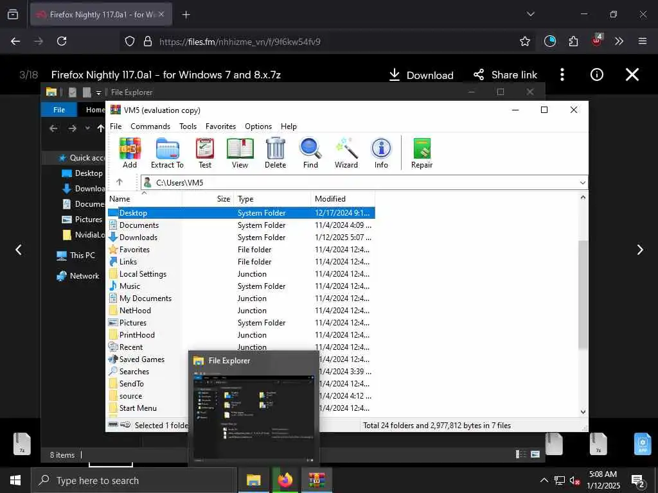
Task: Click the Firefox taskbar icon
Action: [x=285, y=480]
